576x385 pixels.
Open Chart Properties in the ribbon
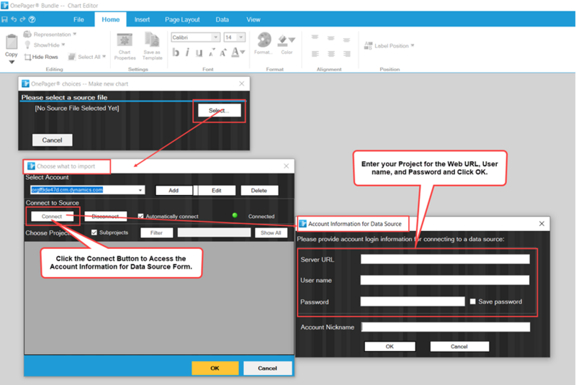pos(125,47)
